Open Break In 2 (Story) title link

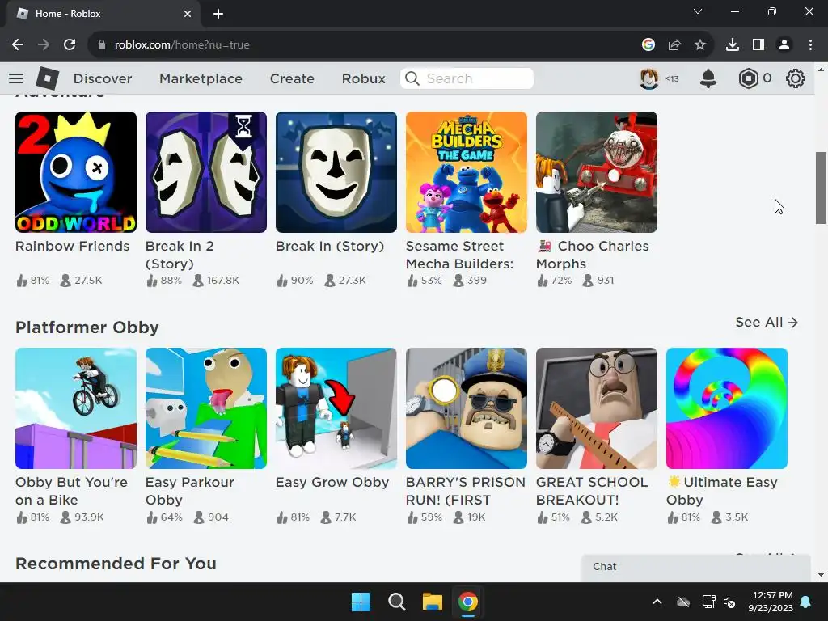click(x=180, y=255)
